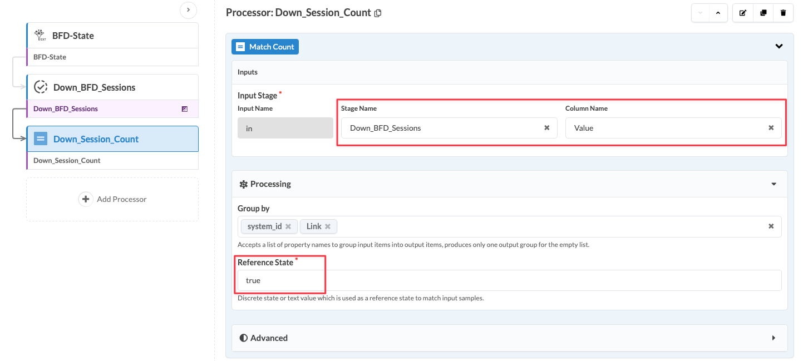Remove Link tag from Group by
Viewport: 803px width, 361px height.
pyautogui.click(x=328, y=226)
